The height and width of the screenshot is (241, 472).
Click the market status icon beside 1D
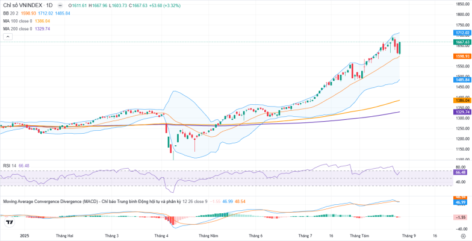pos(60,5)
